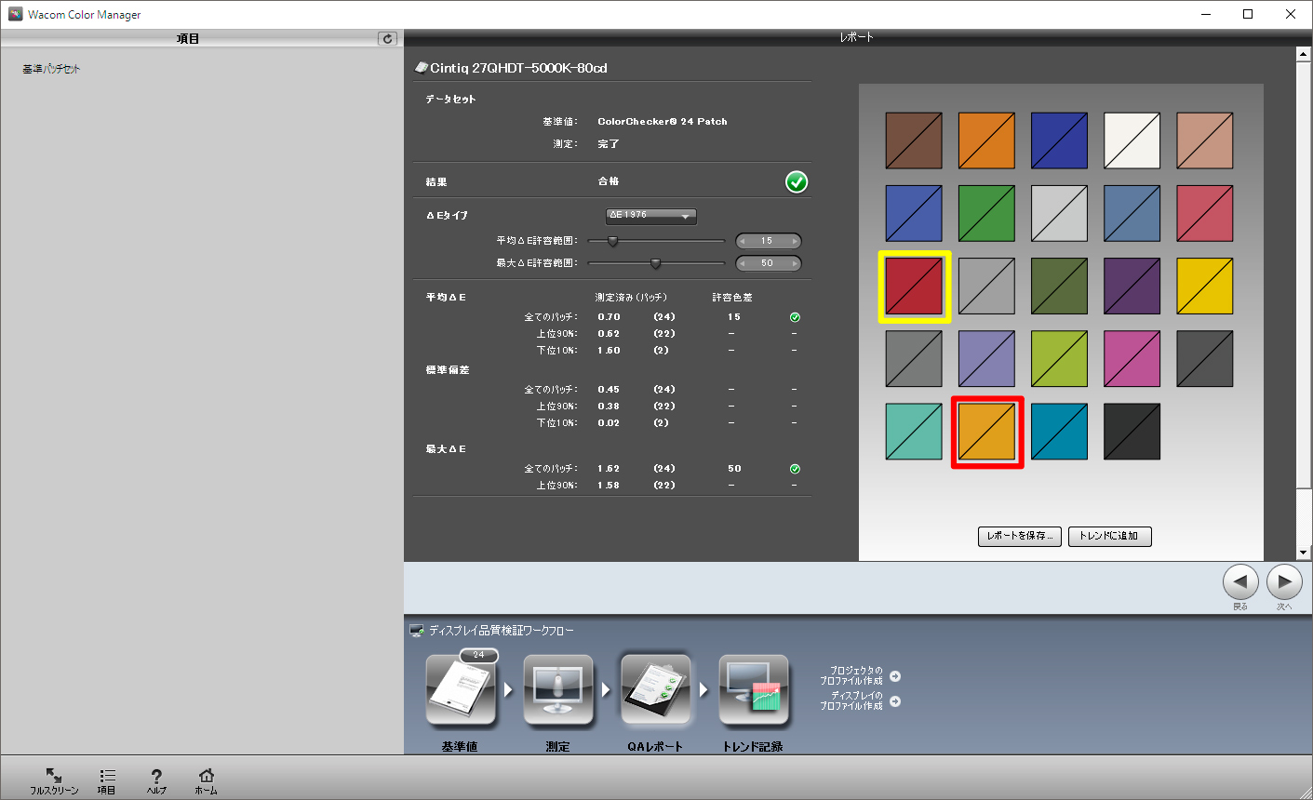Open the トレンド記録 workflow step icon

pyautogui.click(x=754, y=689)
